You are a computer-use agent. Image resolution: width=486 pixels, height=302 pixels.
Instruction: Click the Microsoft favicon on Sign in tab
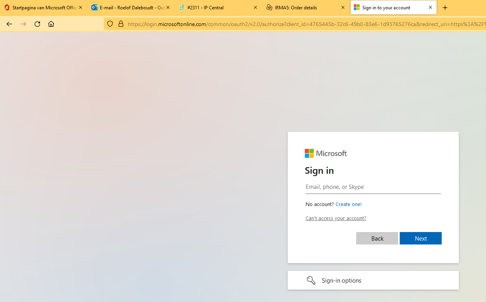pyautogui.click(x=357, y=7)
